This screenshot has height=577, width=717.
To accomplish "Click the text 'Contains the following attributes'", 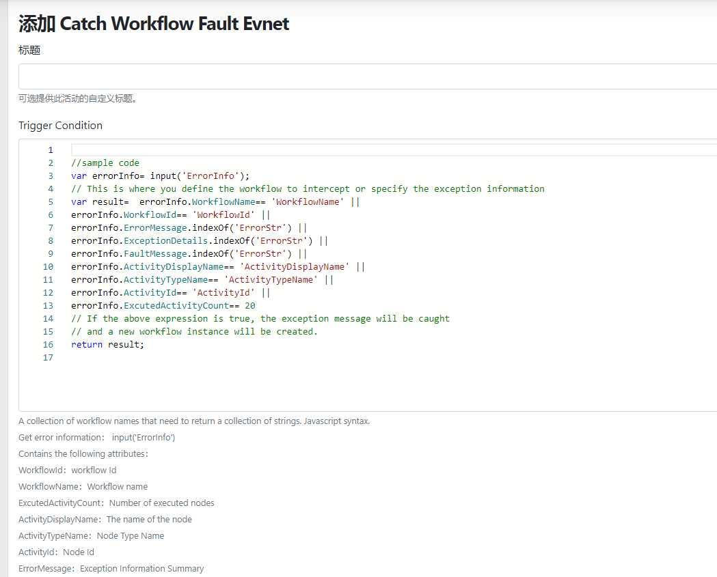I will pyautogui.click(x=83, y=454).
